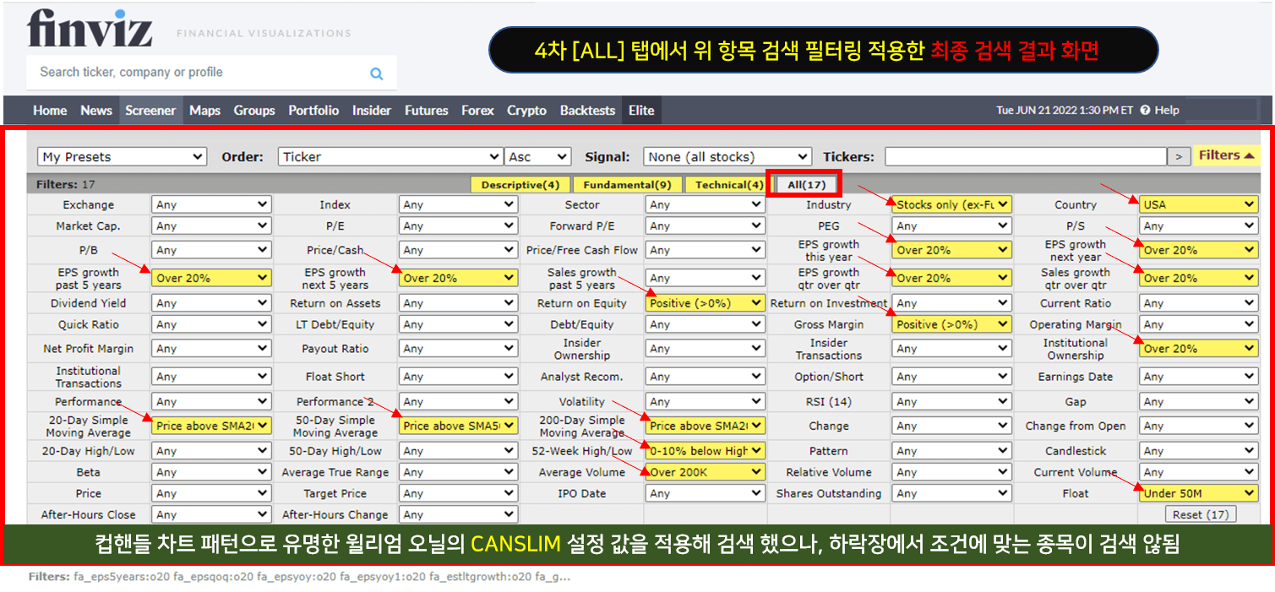Click the Filters: 17 label text

65,184
